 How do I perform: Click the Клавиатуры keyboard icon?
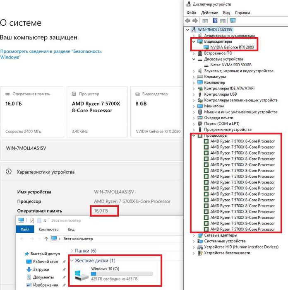(x=200, y=77)
